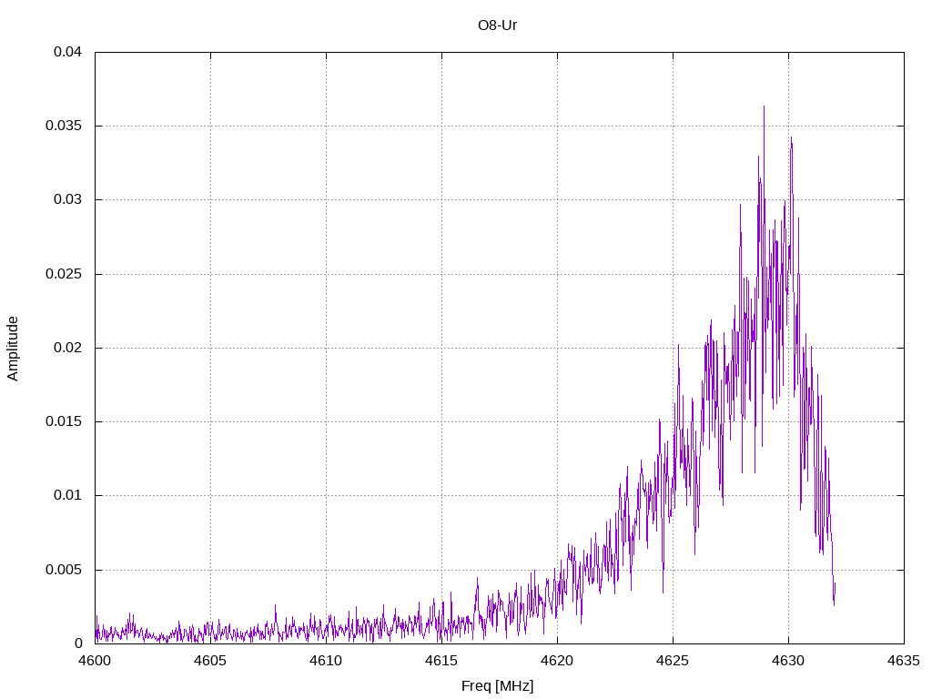
Task: Click y-axis tick label 0.01
Action: 67,495
